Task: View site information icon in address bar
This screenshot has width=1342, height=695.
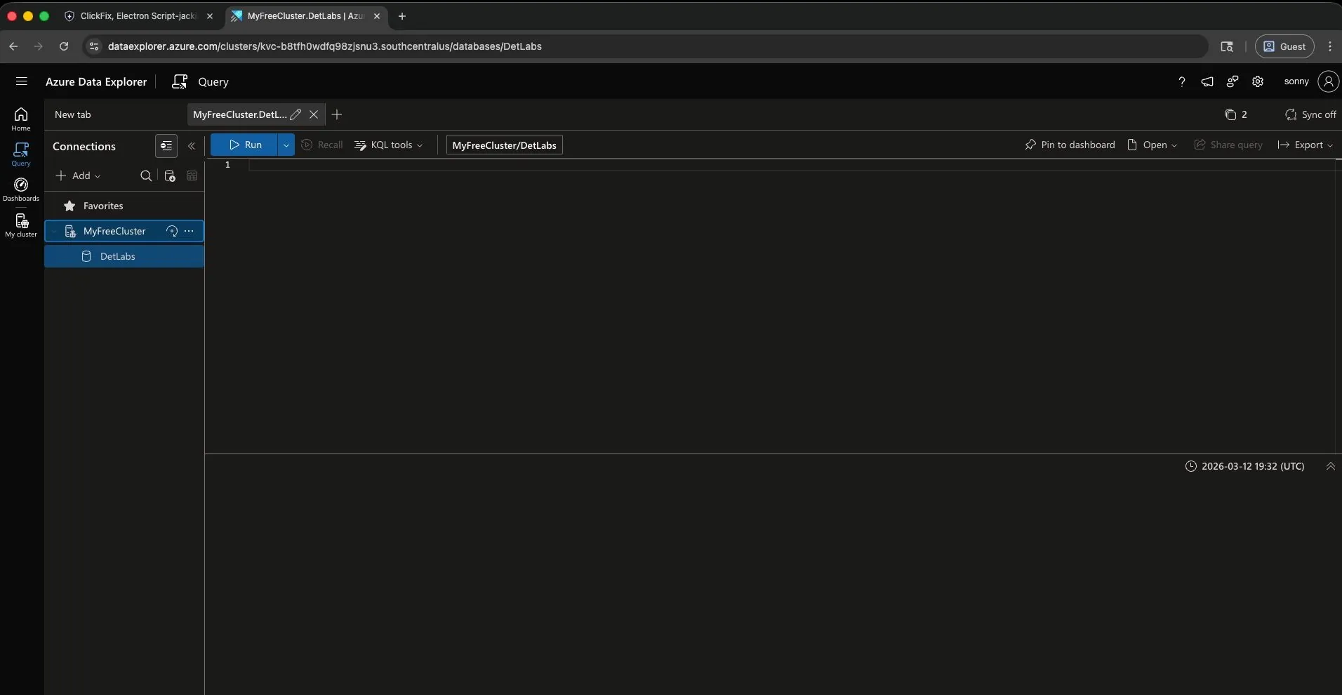Action: (94, 46)
